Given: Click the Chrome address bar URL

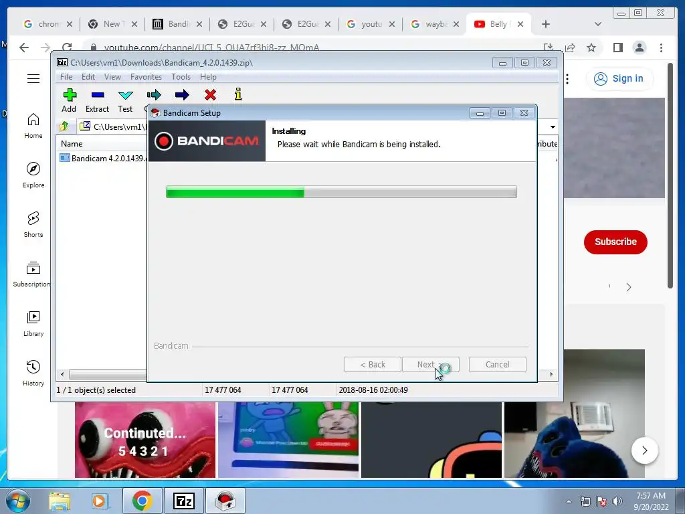Looking at the screenshot, I should (211, 48).
